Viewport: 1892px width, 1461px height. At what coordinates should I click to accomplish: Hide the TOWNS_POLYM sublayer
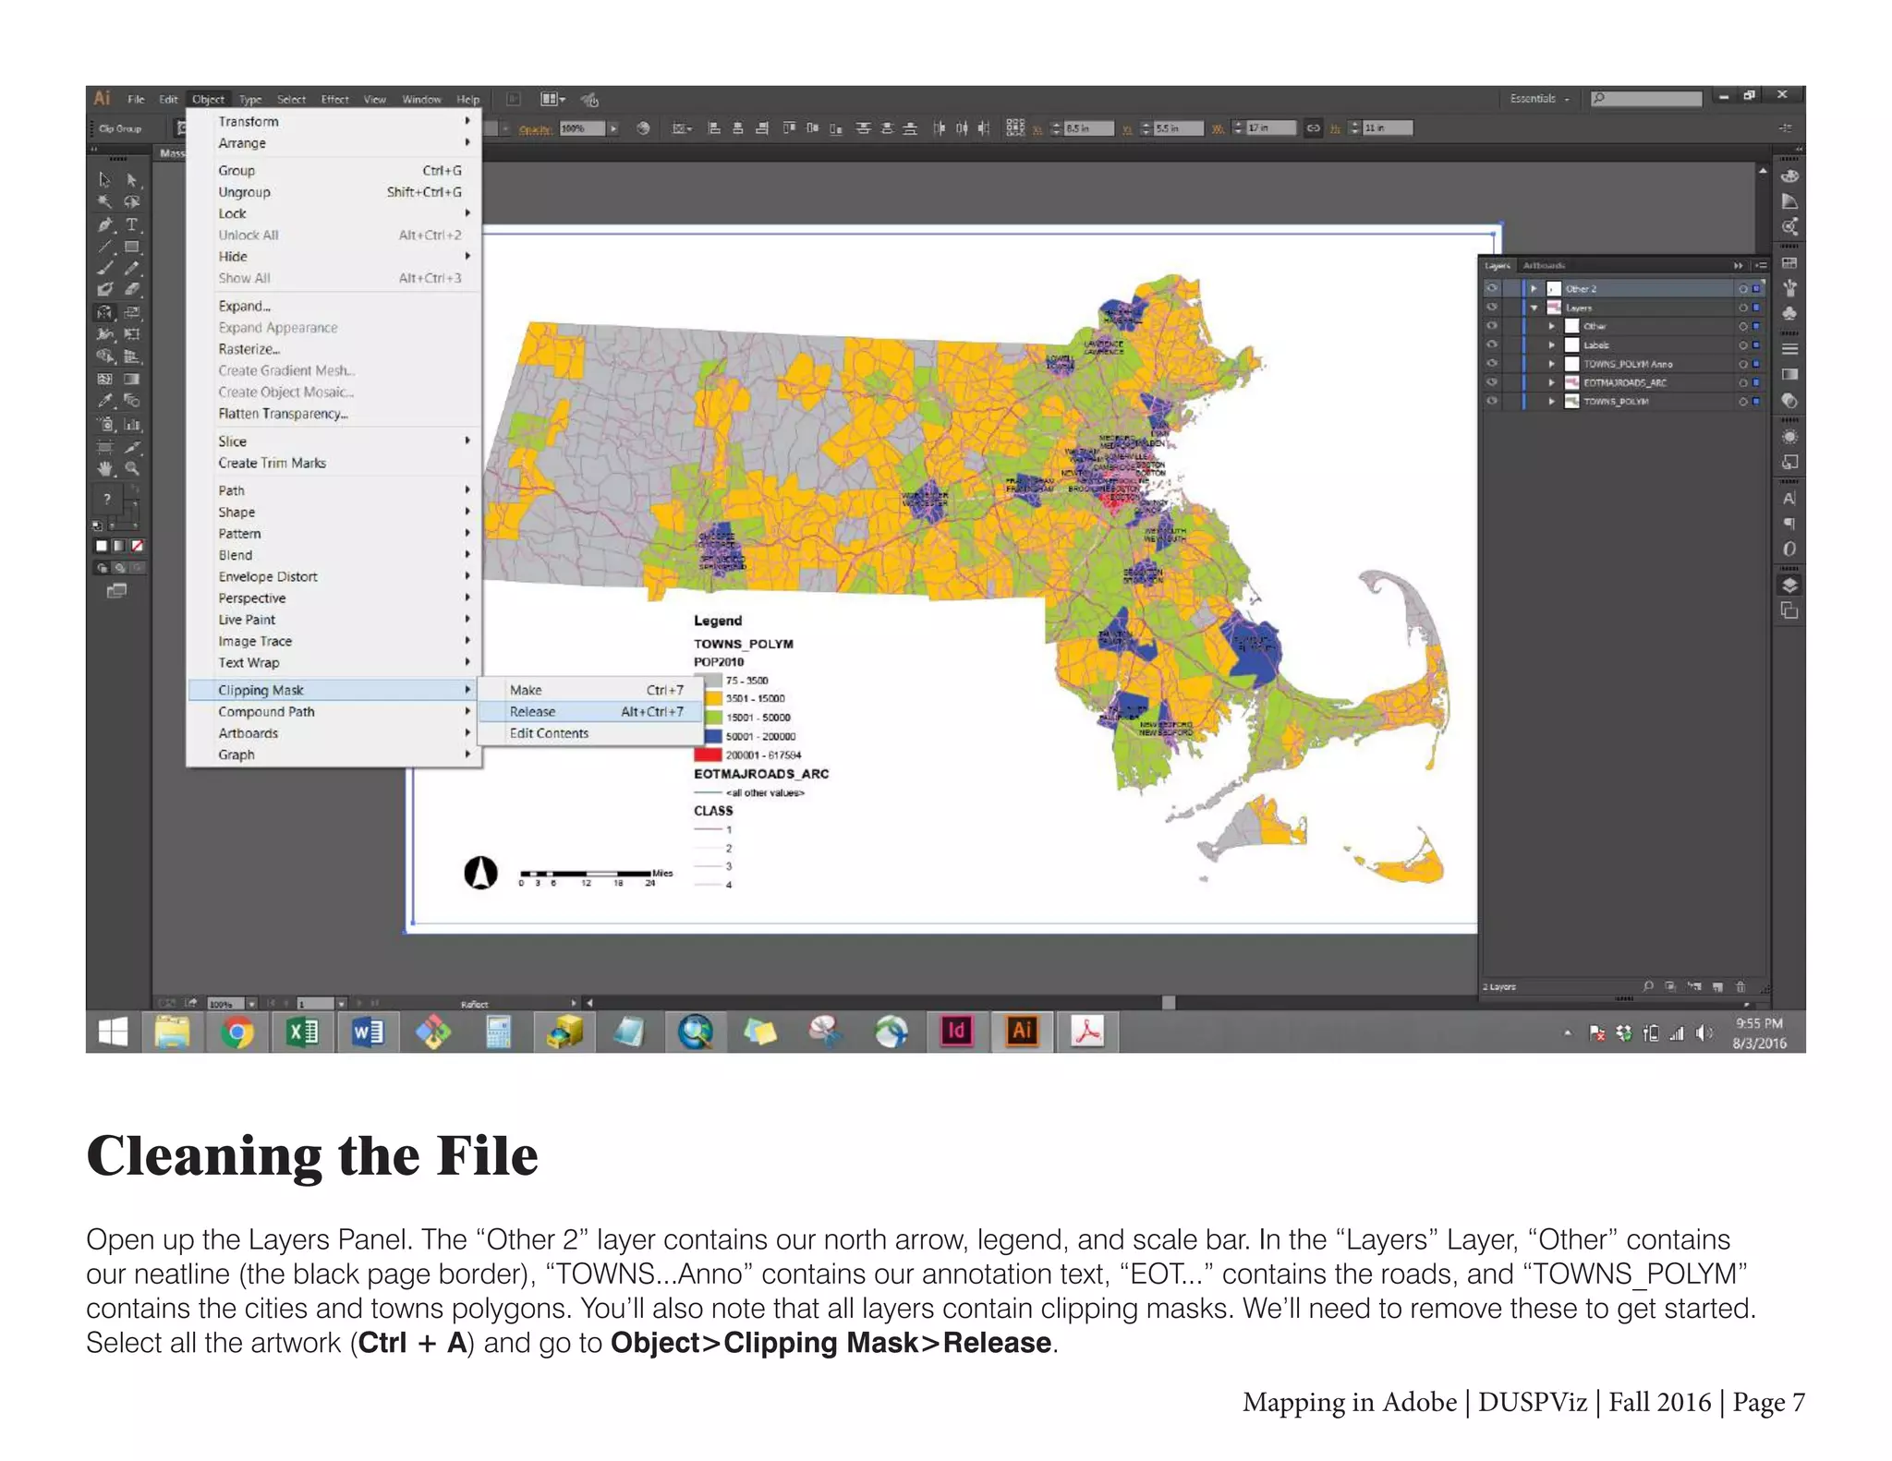coord(1491,401)
